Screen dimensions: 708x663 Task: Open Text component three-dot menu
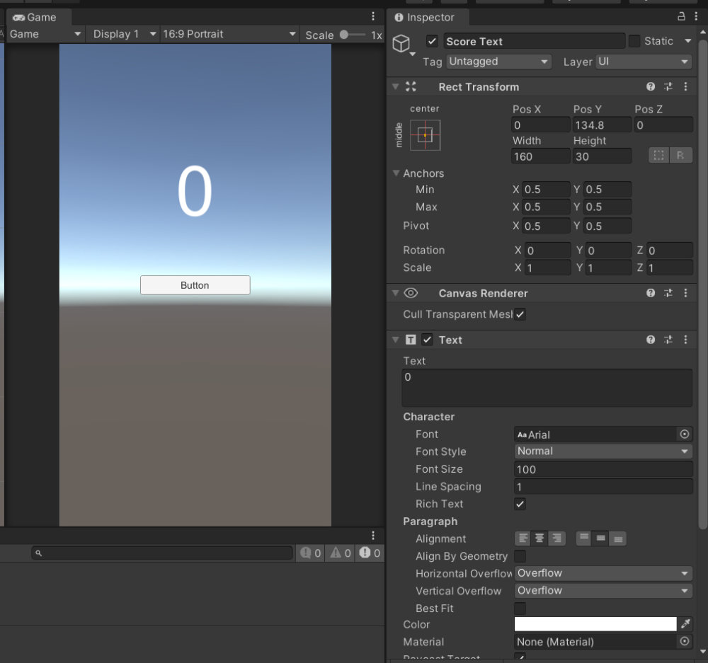coord(685,340)
